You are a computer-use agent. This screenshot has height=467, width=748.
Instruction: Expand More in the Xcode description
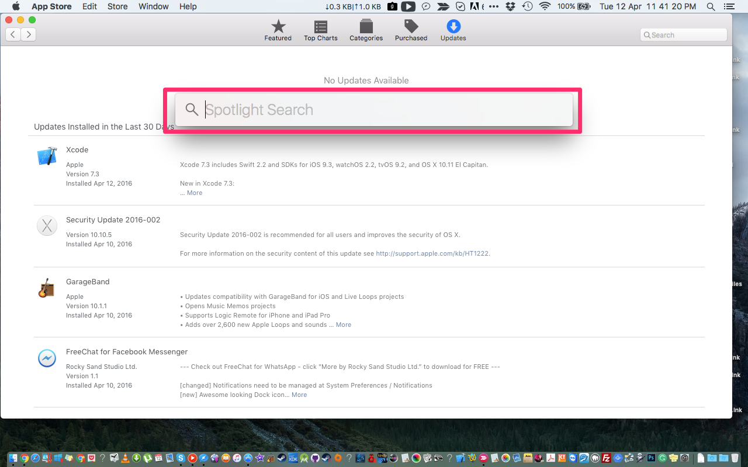(195, 193)
